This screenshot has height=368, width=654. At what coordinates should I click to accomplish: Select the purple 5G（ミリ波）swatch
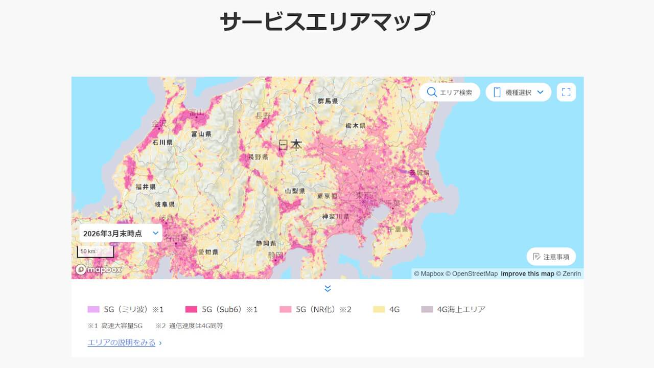(94, 309)
